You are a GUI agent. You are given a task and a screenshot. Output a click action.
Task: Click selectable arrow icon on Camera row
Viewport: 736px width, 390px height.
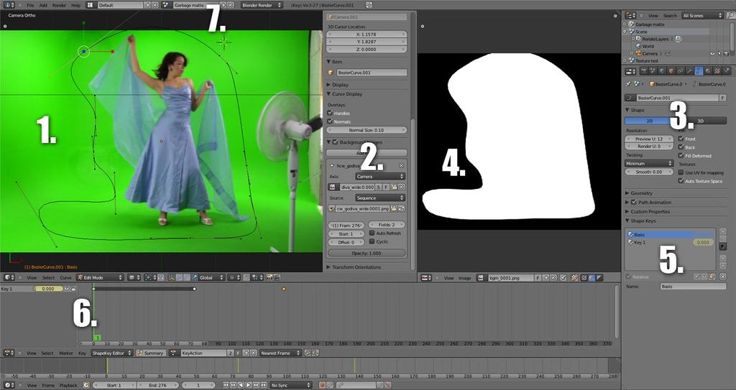pos(719,53)
